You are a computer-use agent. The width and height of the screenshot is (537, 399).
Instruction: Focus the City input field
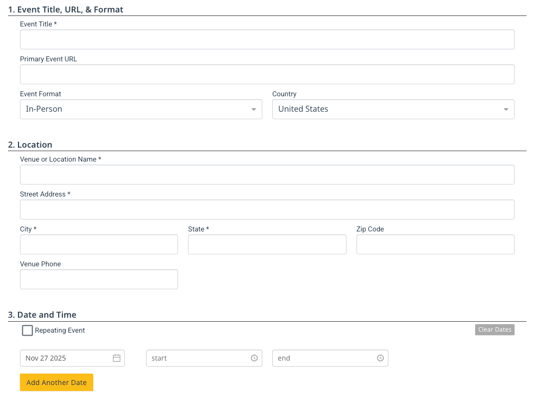tap(99, 244)
